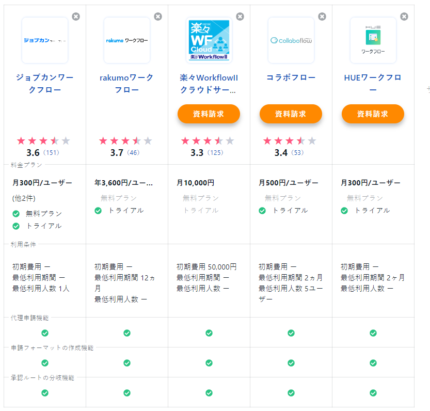Viewport: 430px width, 411px height.
Task: Click the rakumo ワークフロー logo thumbnail
Action: pos(127,40)
